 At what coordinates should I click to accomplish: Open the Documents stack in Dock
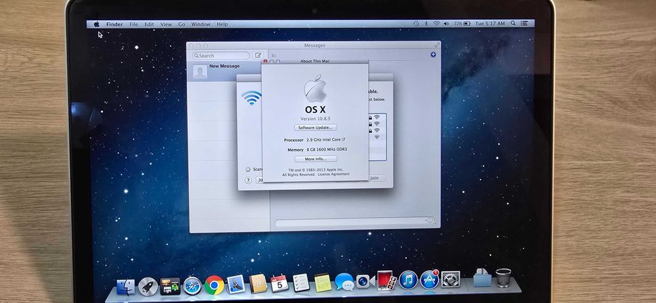point(482,278)
